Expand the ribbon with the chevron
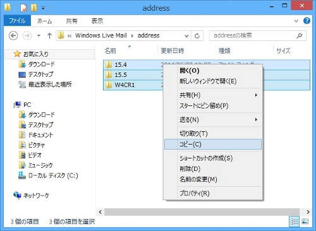 click(x=296, y=21)
